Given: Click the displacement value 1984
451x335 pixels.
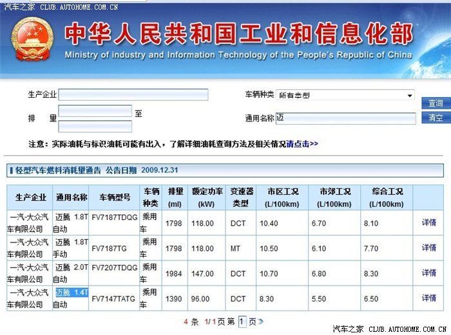Looking at the screenshot, I should (x=174, y=274).
